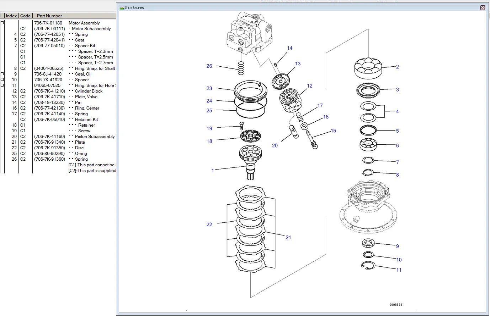Select the Motor Subassembly row
Image resolution: width=490 pixels, height=316 pixels.
91,29
